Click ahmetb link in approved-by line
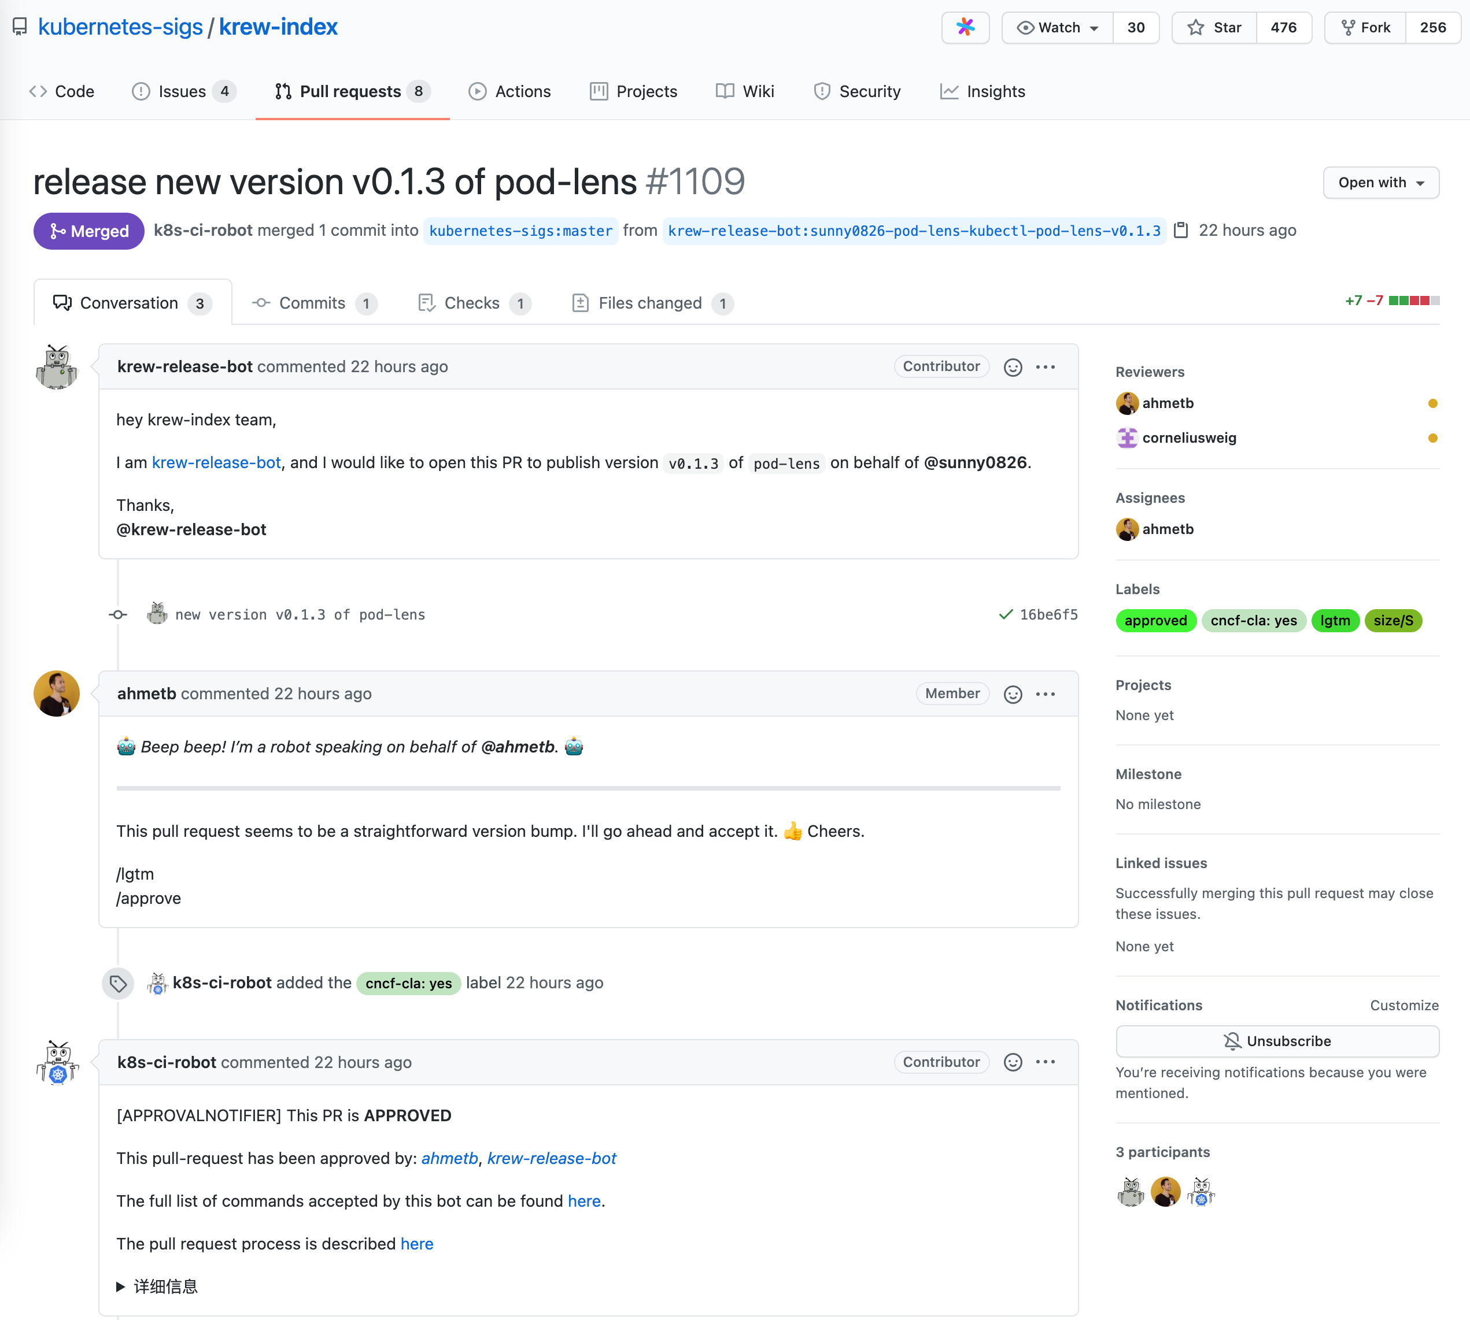 click(449, 1158)
